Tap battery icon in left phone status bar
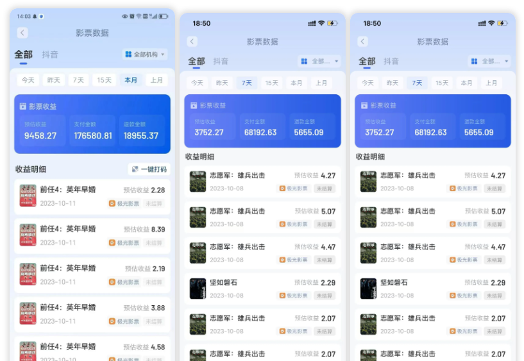The width and height of the screenshot is (524, 361). pyautogui.click(x=163, y=16)
